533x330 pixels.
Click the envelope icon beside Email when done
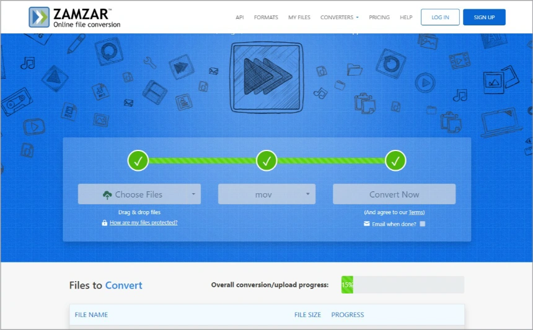pyautogui.click(x=366, y=224)
